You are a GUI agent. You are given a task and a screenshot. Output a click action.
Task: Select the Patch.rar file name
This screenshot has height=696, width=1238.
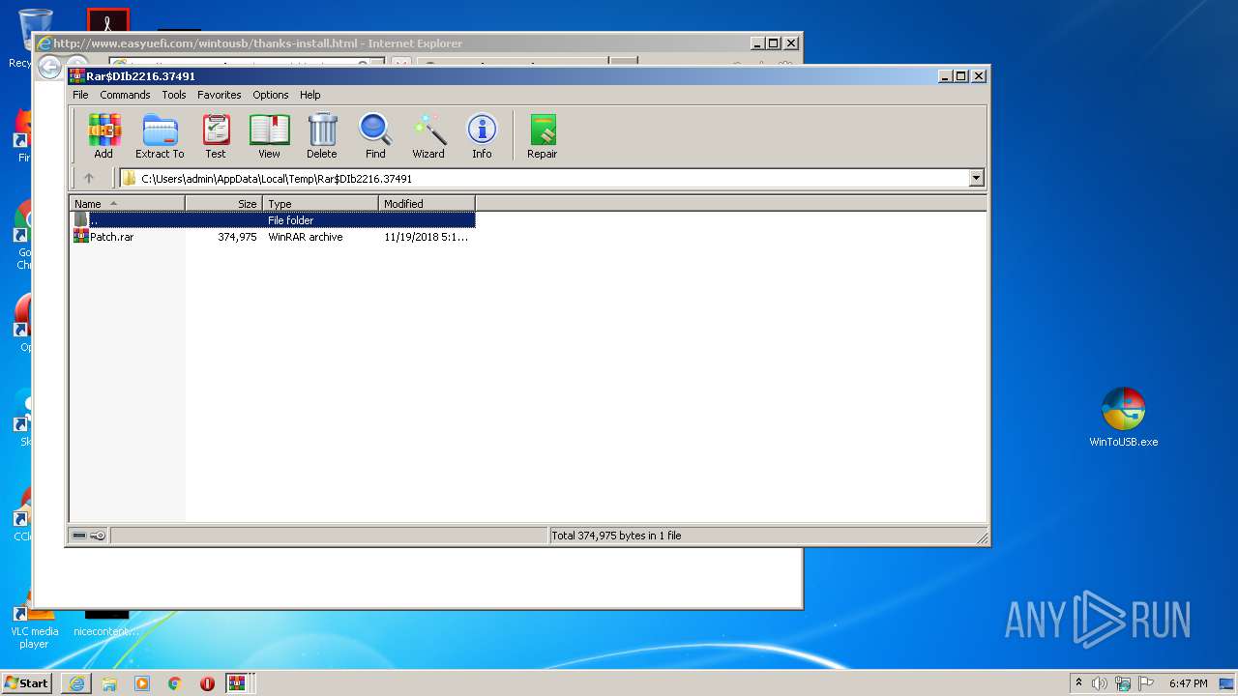click(112, 237)
